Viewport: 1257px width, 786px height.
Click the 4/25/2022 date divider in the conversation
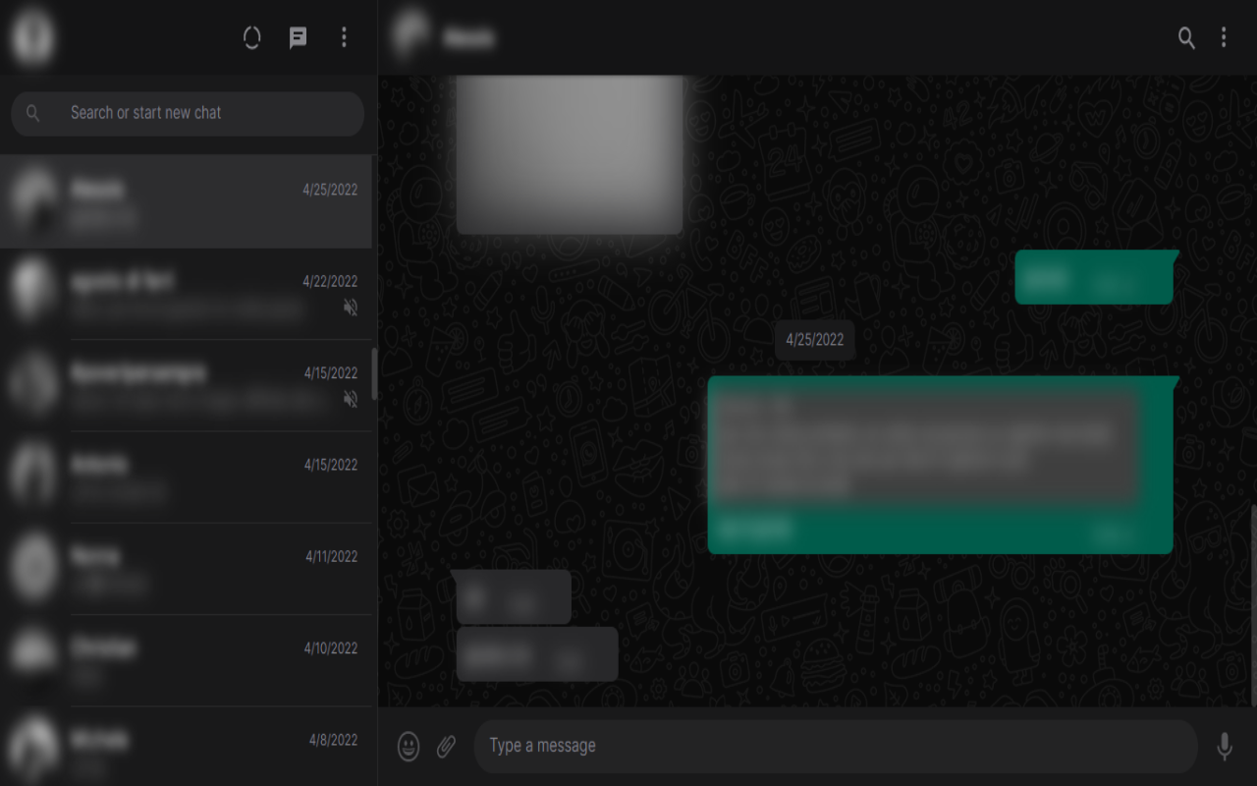[x=815, y=340]
